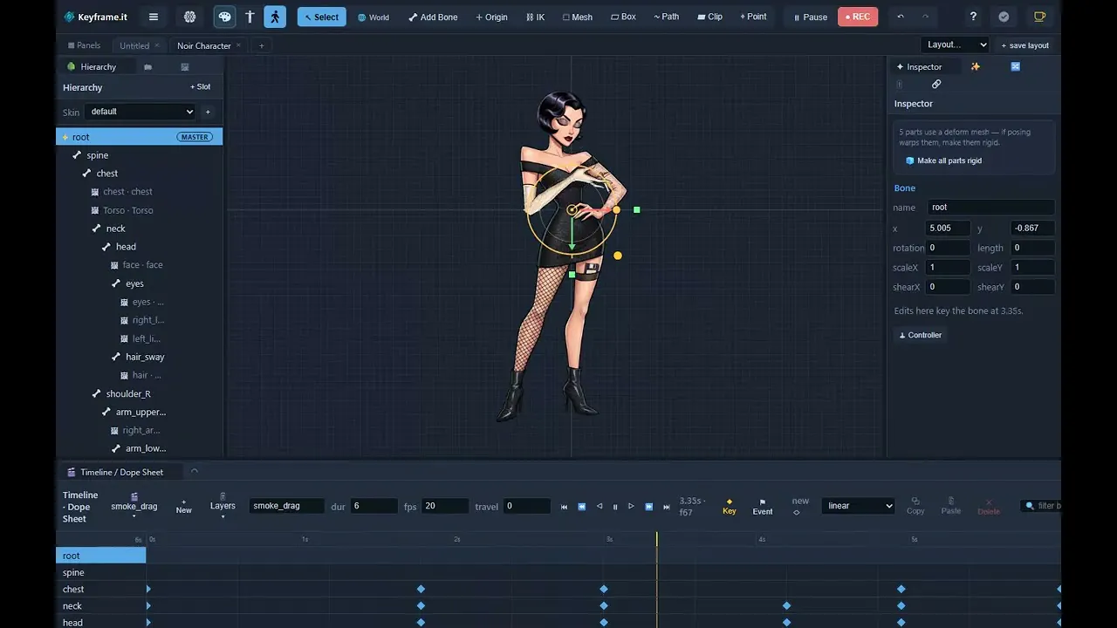Click Make all parts rigid
1117x628 pixels.
(x=942, y=160)
